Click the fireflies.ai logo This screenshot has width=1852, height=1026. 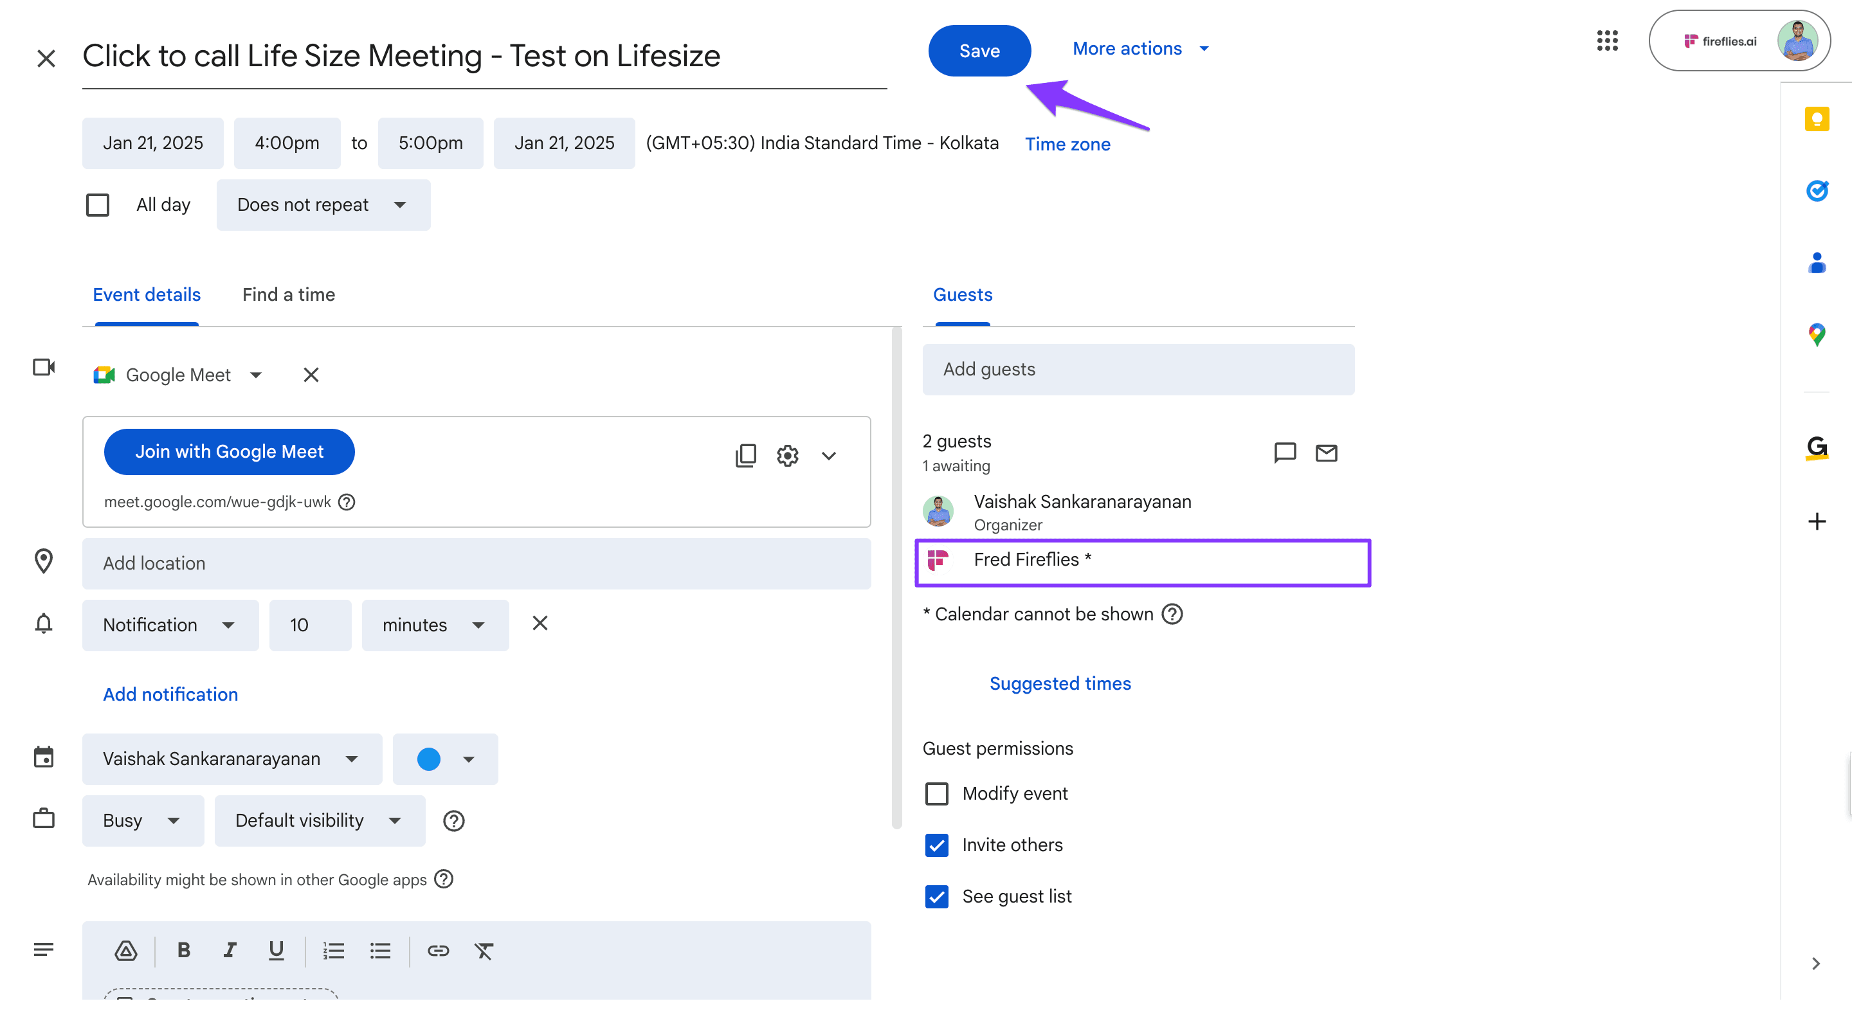point(1720,42)
